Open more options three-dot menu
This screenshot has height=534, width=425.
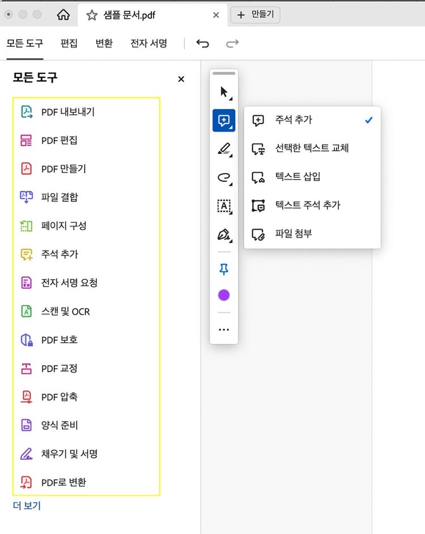point(224,330)
